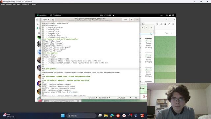Create a new document with the plus tab icon
Screen dimensions: 211x119
(53, 20)
